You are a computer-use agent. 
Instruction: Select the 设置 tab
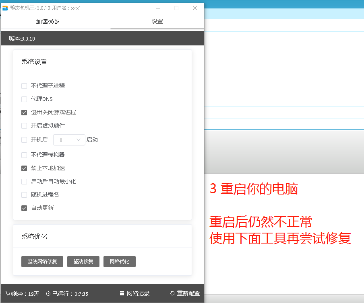point(157,21)
